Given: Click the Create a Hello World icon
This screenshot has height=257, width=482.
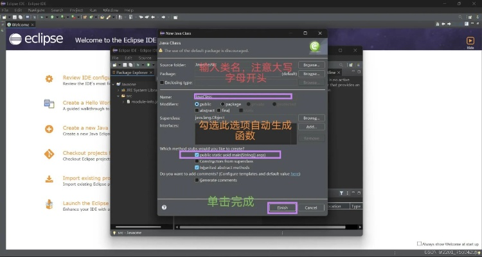Looking at the screenshot, I should coord(49,104).
